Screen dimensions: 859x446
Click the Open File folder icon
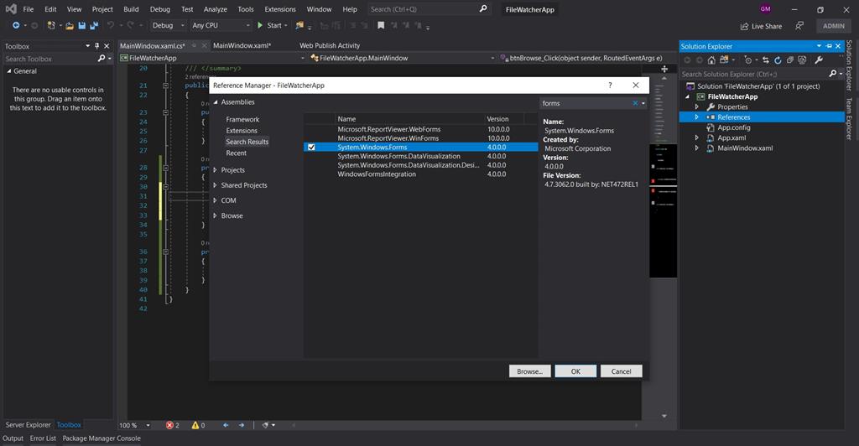70,25
